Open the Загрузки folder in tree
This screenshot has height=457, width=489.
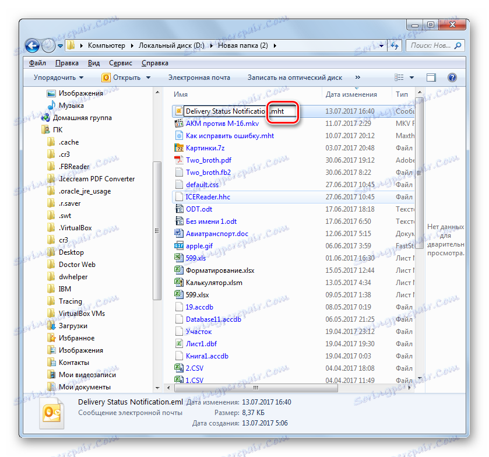[73, 326]
